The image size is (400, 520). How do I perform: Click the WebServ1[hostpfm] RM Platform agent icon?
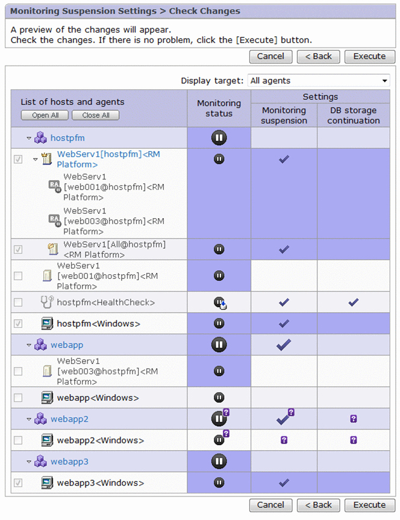[46, 159]
